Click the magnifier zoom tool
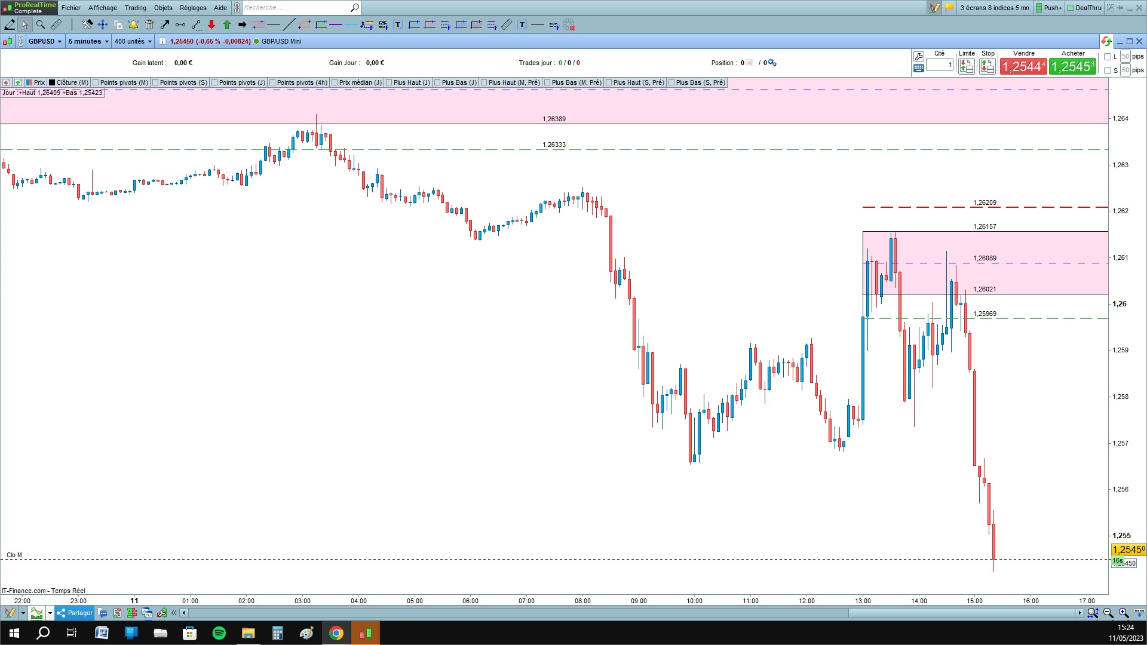 tap(41, 24)
